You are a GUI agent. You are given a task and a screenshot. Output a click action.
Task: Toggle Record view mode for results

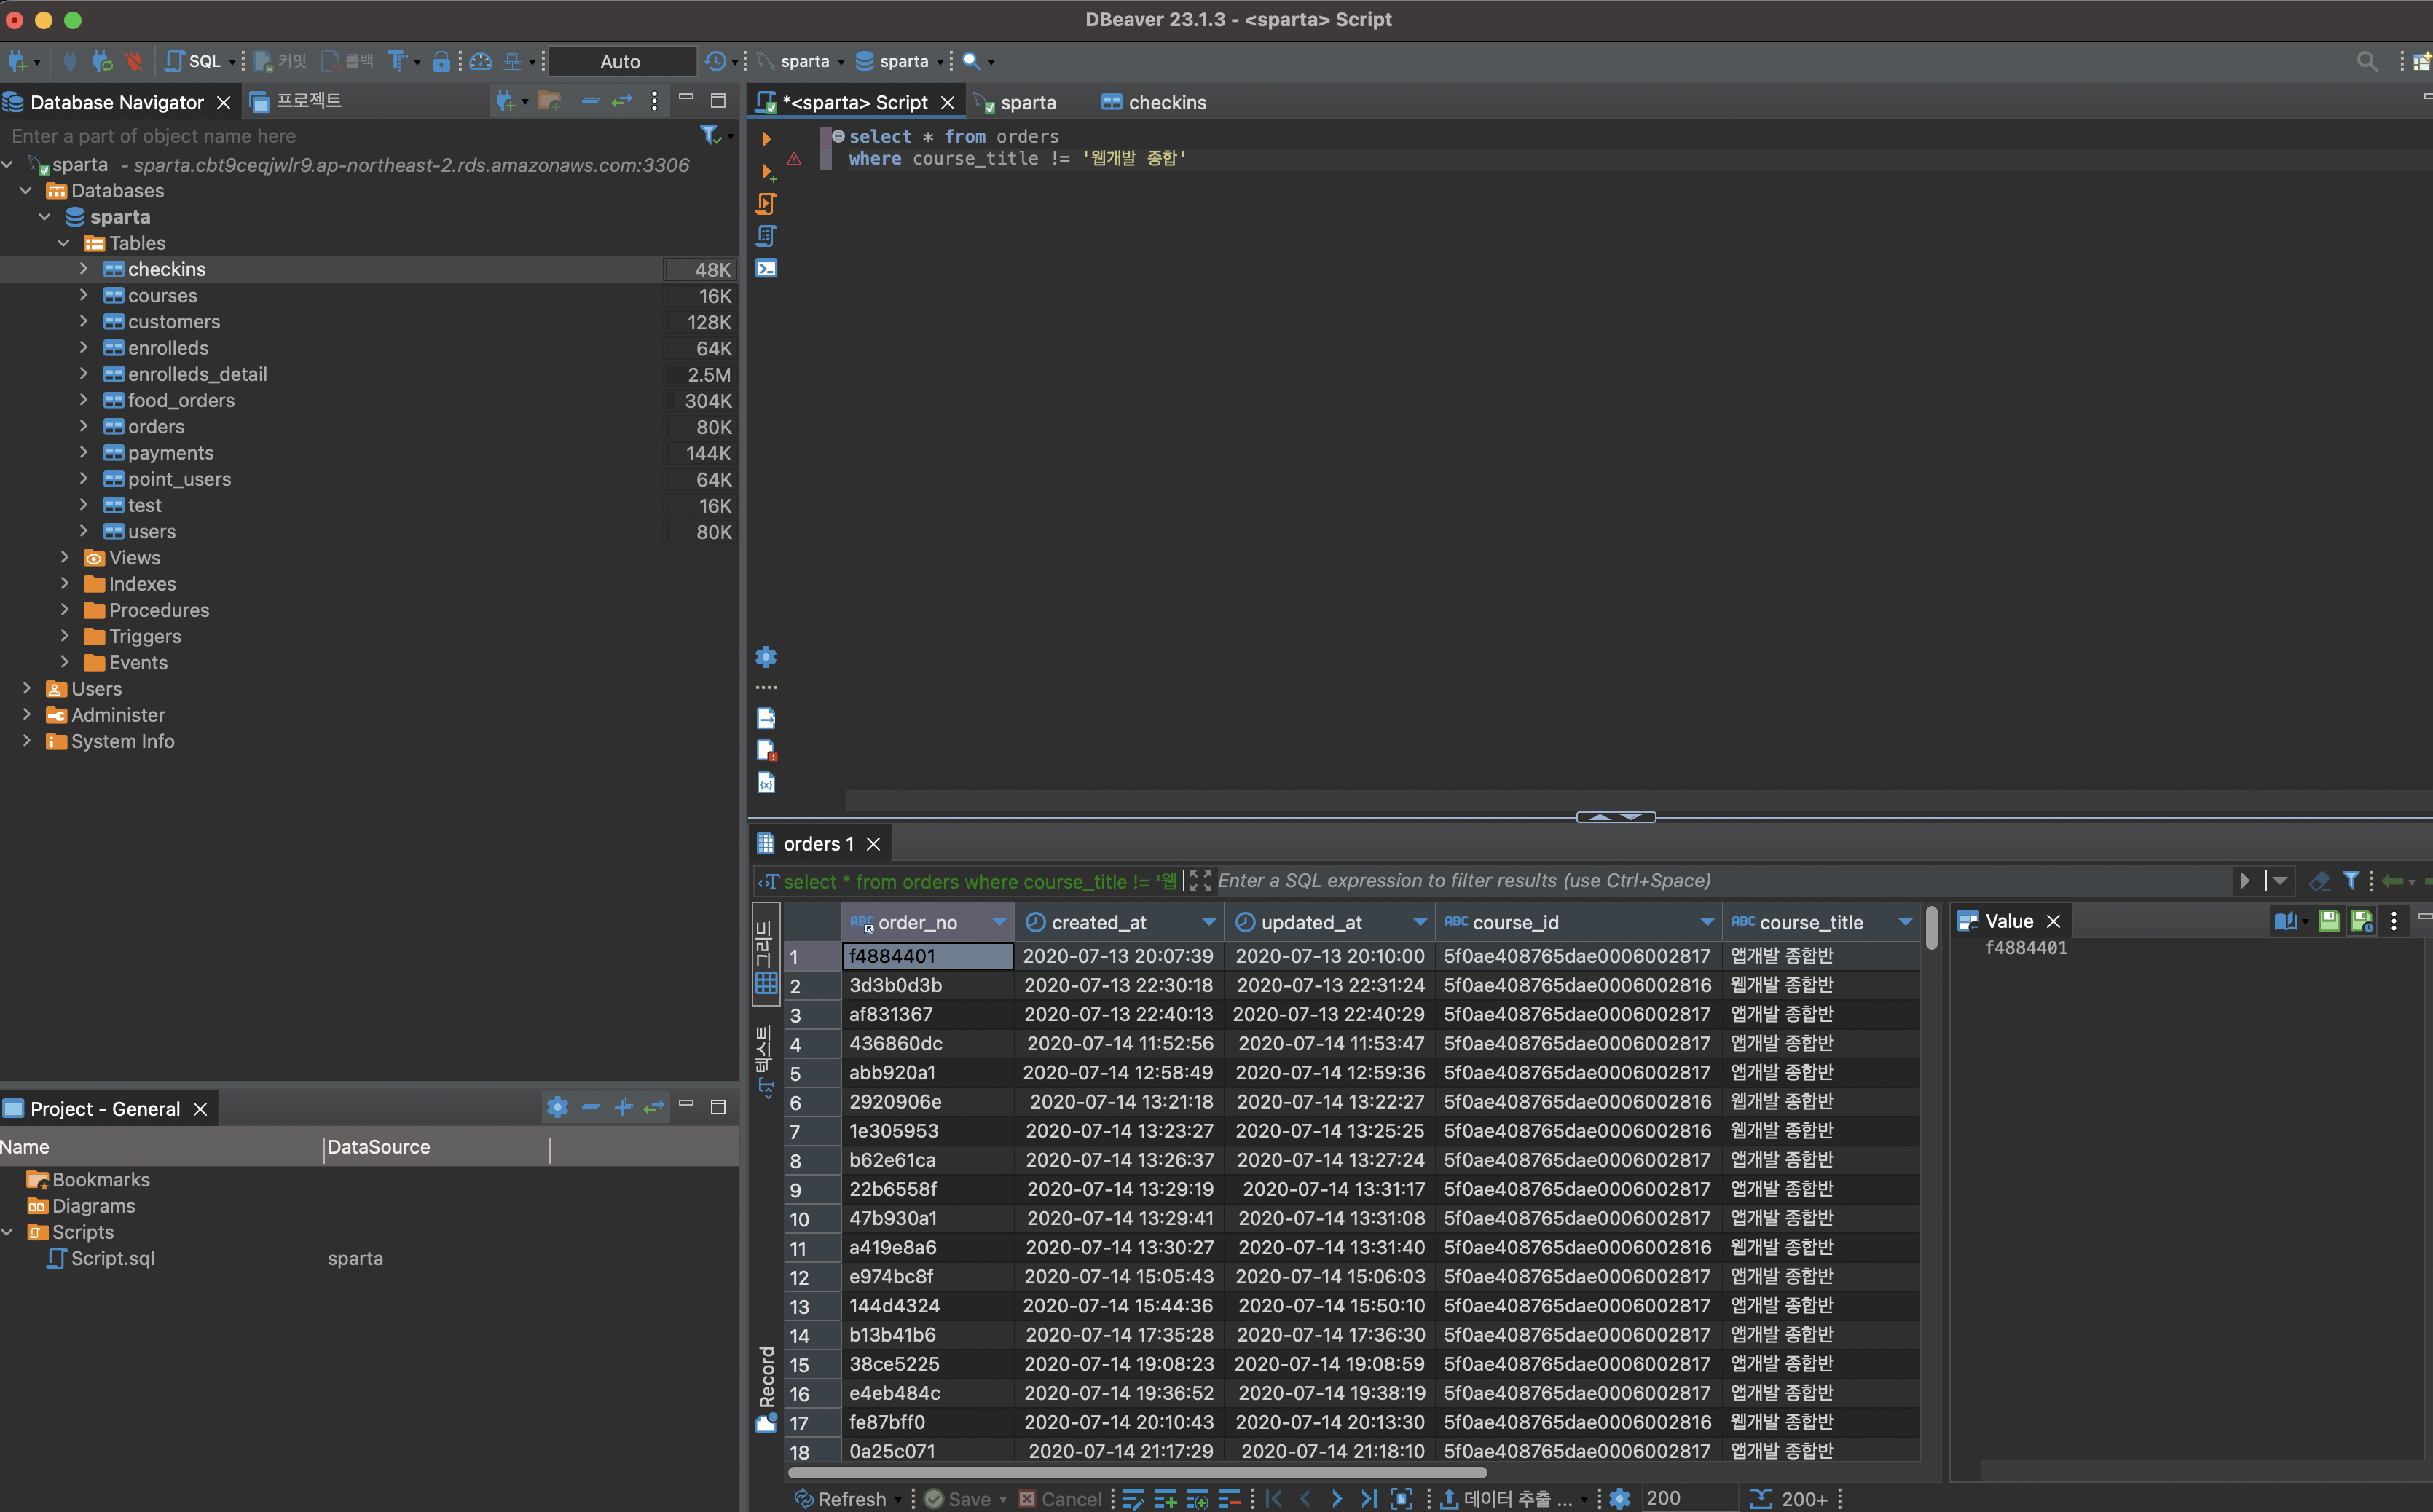(766, 1390)
